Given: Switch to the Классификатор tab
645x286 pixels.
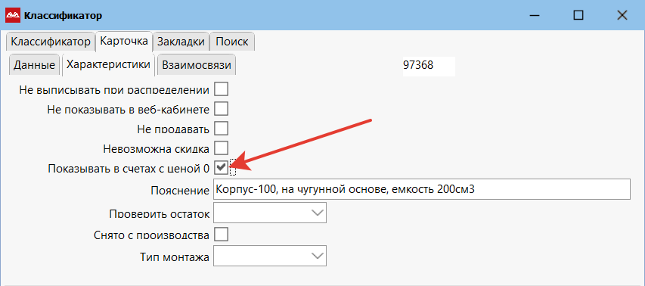Looking at the screenshot, I should coord(51,42).
